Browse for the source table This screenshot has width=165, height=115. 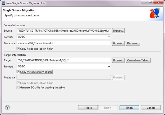(x=118, y=31)
